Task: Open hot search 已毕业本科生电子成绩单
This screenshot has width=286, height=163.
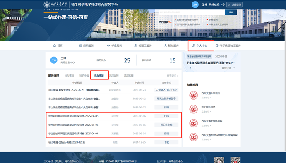Action: [190, 24]
